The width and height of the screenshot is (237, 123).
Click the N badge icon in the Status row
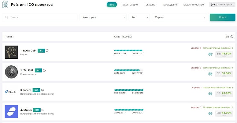coord(210,113)
